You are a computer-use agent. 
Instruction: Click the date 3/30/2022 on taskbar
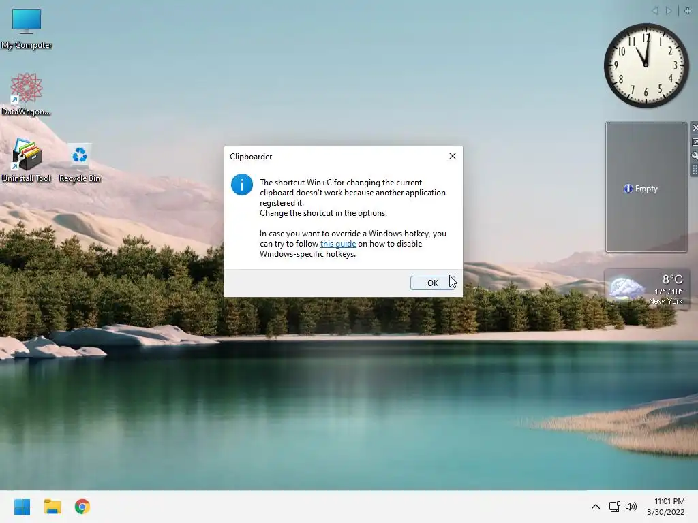click(x=665, y=512)
